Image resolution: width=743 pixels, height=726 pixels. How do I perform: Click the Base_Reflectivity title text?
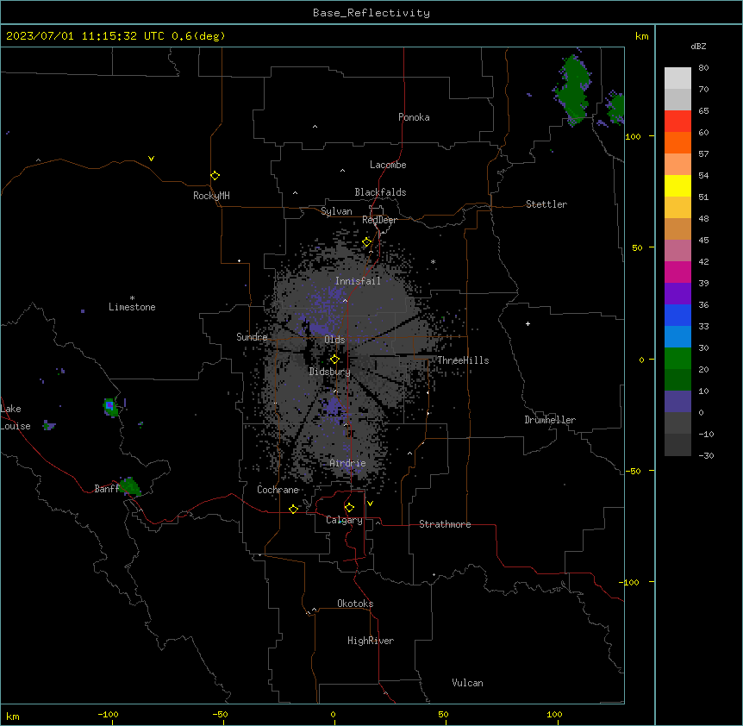371,13
